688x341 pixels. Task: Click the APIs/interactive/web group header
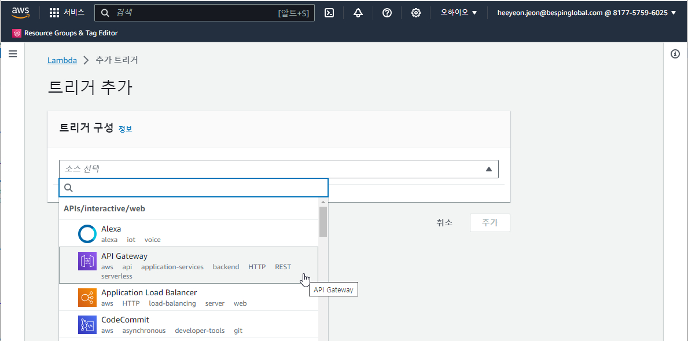coord(104,208)
